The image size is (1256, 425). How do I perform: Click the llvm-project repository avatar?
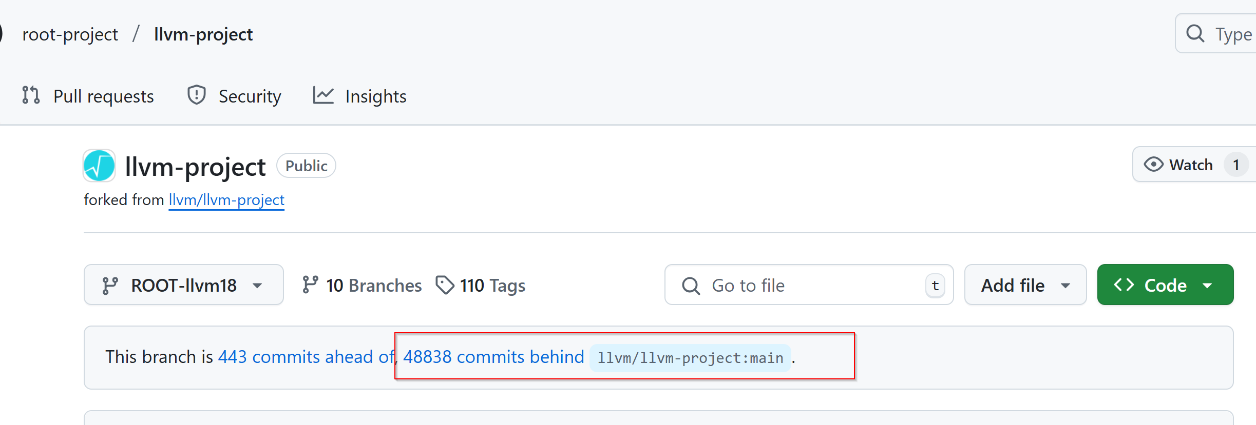tap(99, 166)
